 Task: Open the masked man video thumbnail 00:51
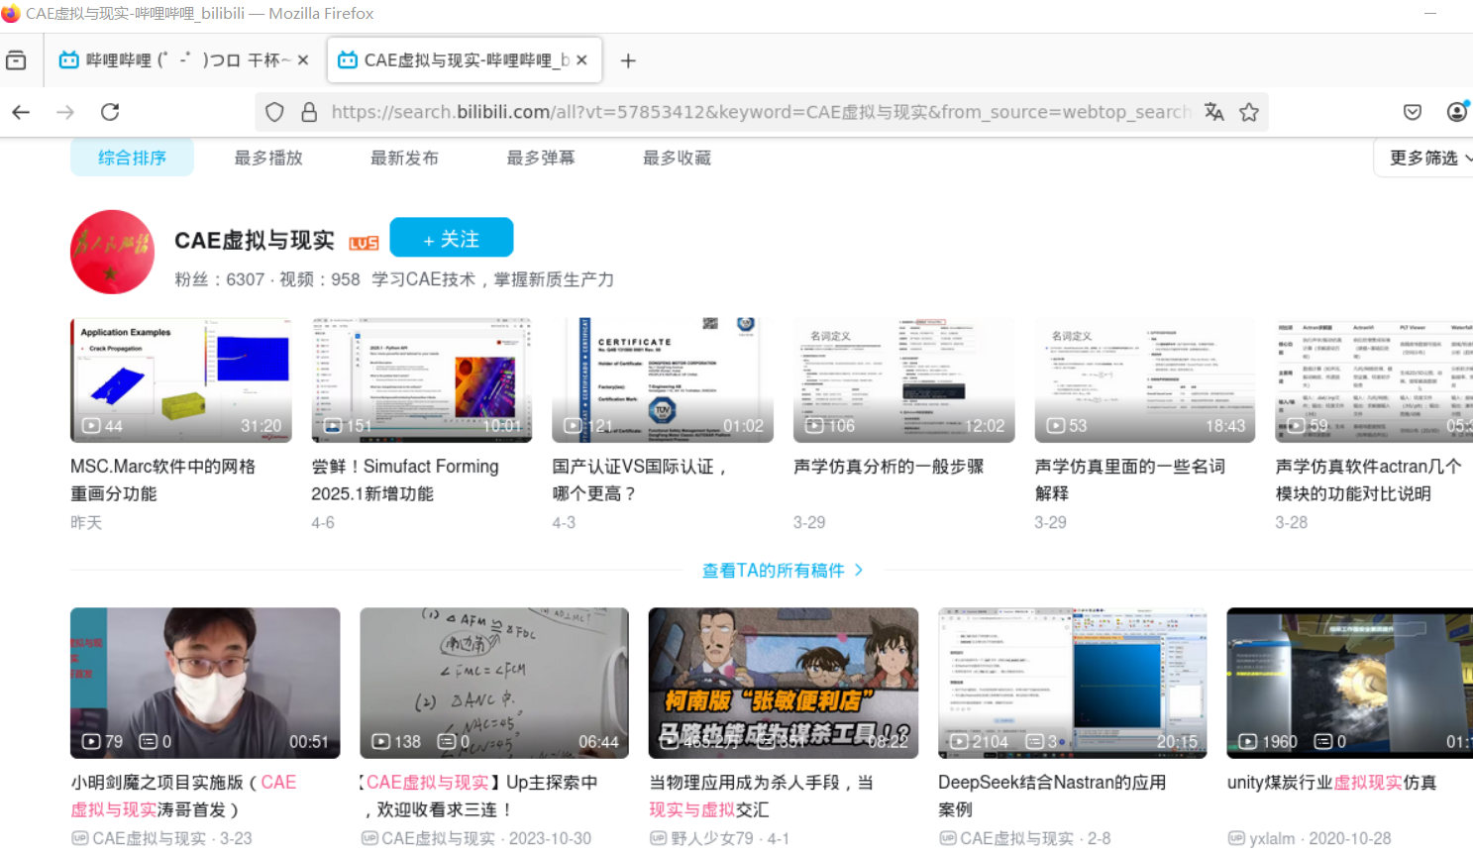pos(205,684)
